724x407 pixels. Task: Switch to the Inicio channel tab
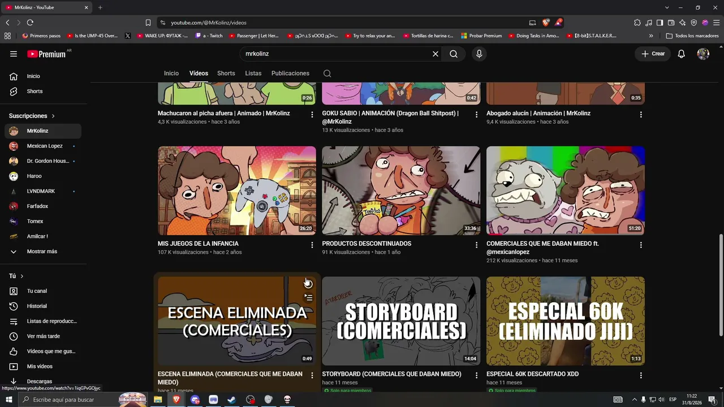[x=171, y=73]
